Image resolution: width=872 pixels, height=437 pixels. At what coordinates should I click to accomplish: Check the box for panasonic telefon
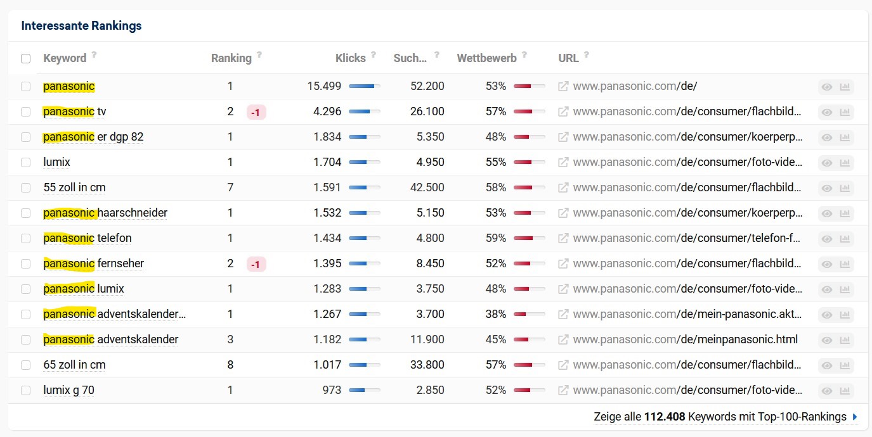[x=25, y=238]
